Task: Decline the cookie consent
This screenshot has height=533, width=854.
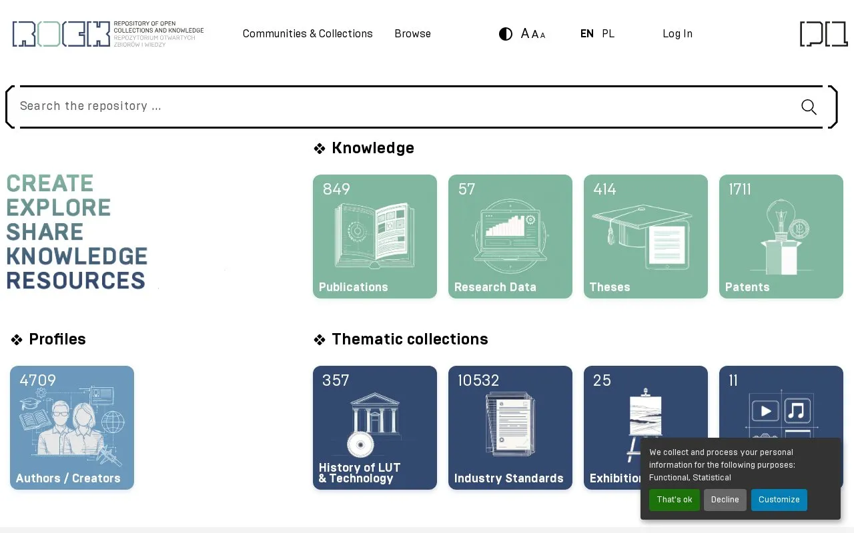Action: point(725,500)
